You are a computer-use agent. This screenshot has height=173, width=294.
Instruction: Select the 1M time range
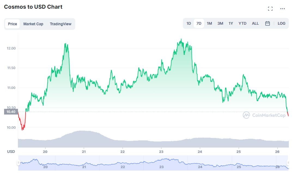click(209, 23)
